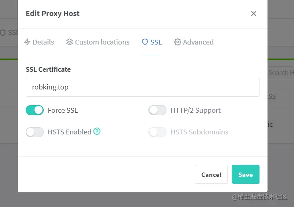This screenshot has width=294, height=207.
Task: Open the HSTS help question mark icon
Action: [x=97, y=131]
